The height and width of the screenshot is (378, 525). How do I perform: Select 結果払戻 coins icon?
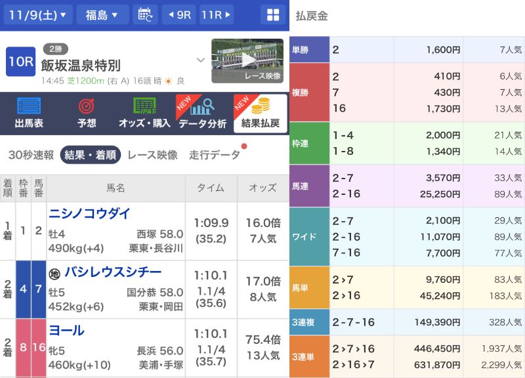(261, 107)
